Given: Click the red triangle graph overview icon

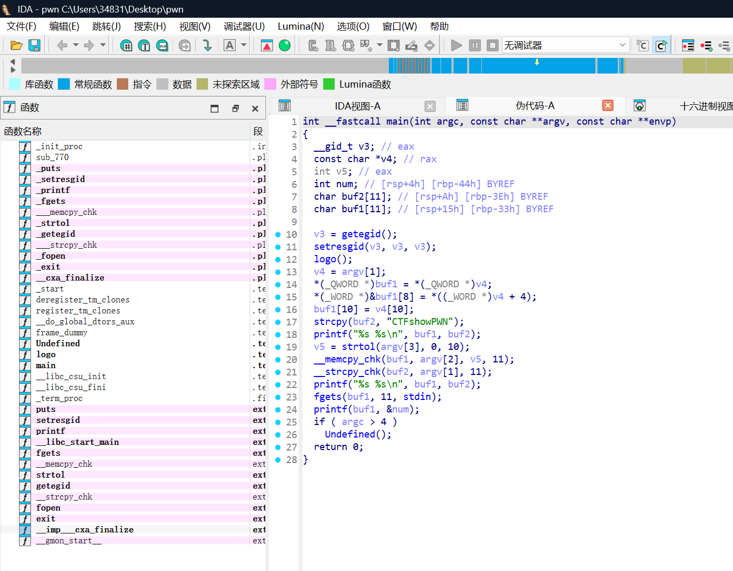Looking at the screenshot, I should coord(267,45).
